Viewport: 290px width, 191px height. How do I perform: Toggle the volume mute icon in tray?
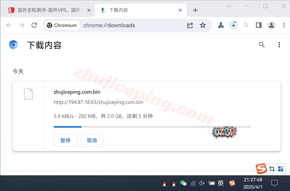pyautogui.click(x=202, y=183)
